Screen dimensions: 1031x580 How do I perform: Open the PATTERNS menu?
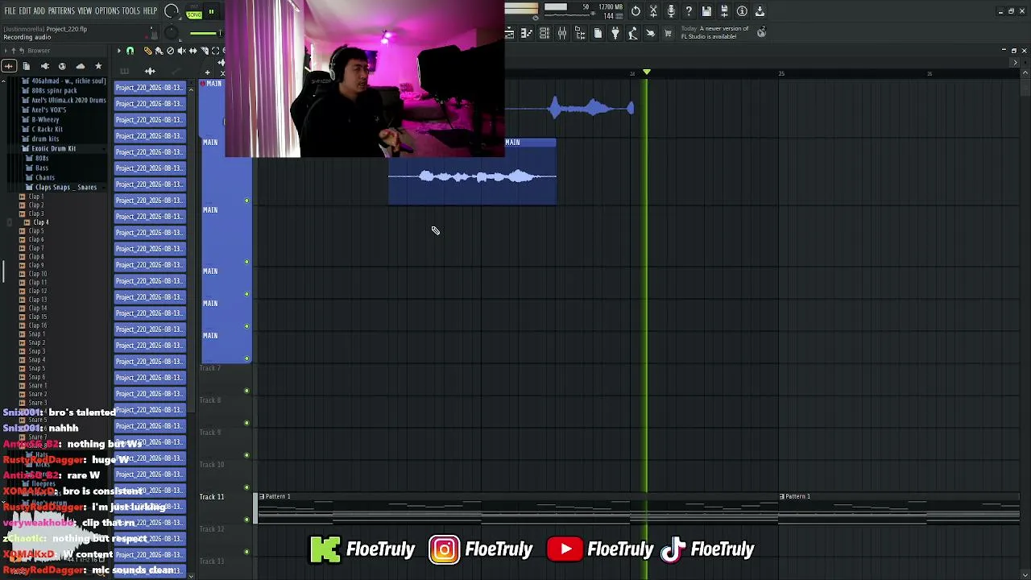61,11
